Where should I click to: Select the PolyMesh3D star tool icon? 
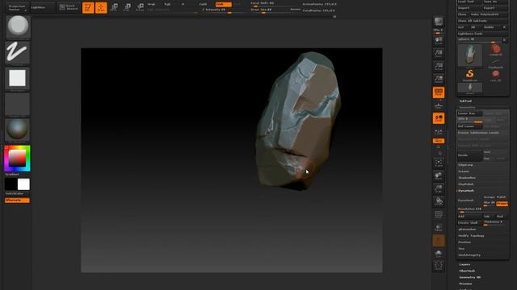[495, 63]
